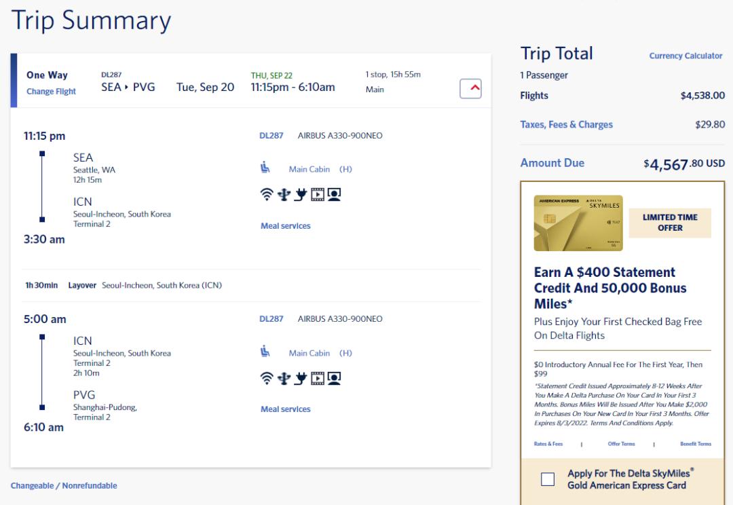Check the Apply for Delta SkyMiles Gold Card box

(x=548, y=479)
